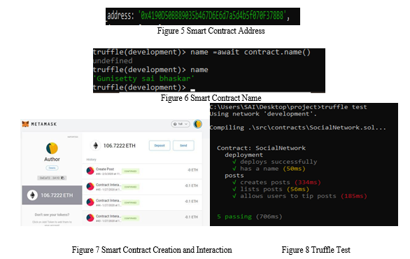This screenshot has width=410, height=259.
Task: Expand Contract Interaction #44 transaction
Action: point(142,202)
